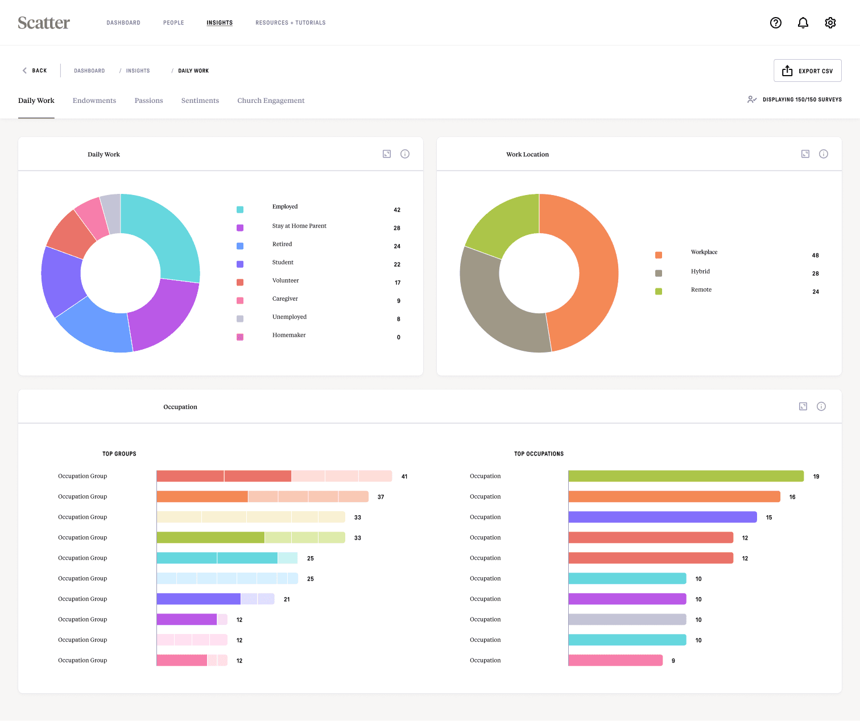Open the settings gear icon
The width and height of the screenshot is (860, 721).
pyautogui.click(x=830, y=23)
